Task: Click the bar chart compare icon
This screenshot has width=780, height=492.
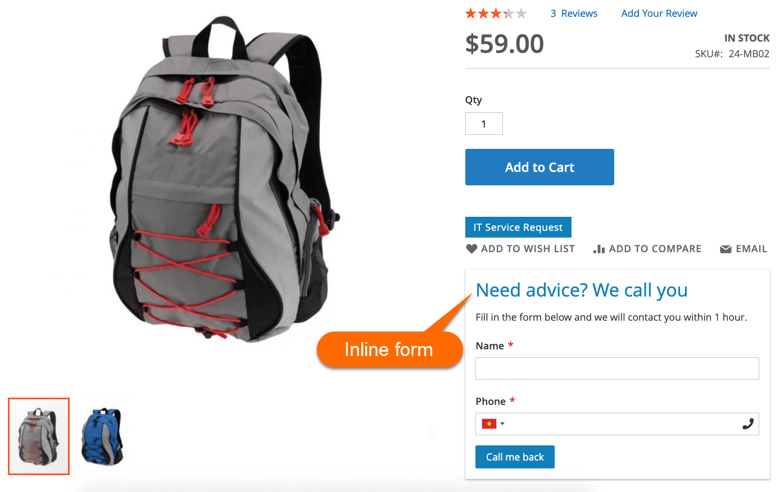Action: tap(599, 249)
